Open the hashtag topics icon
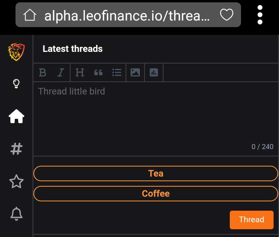Image resolution: width=279 pixels, height=237 pixels. 16,149
